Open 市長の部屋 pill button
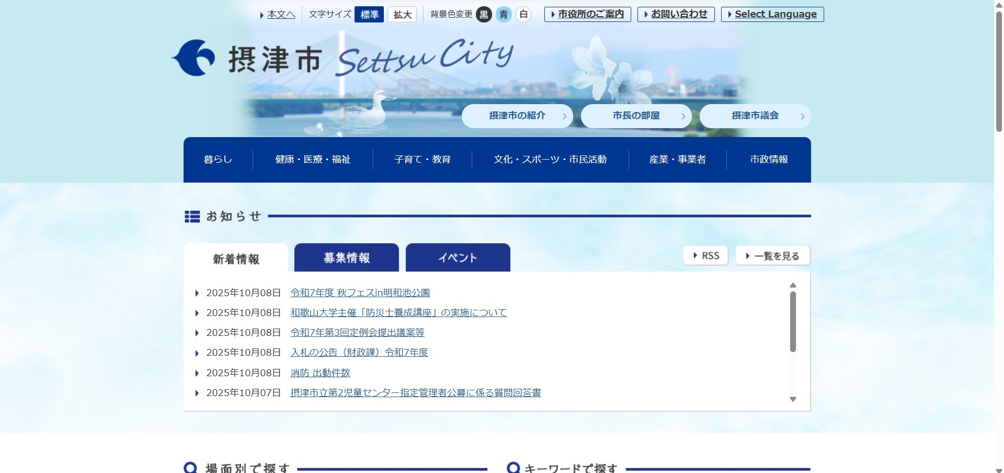Viewport: 1004px width, 473px height. [x=636, y=116]
